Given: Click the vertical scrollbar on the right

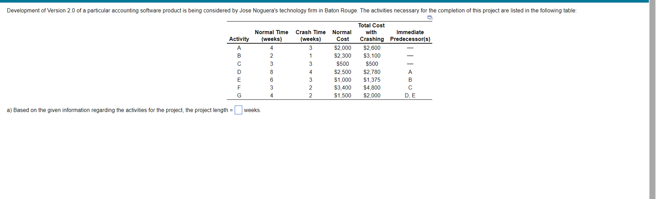Looking at the screenshot, I should click(652, 99).
